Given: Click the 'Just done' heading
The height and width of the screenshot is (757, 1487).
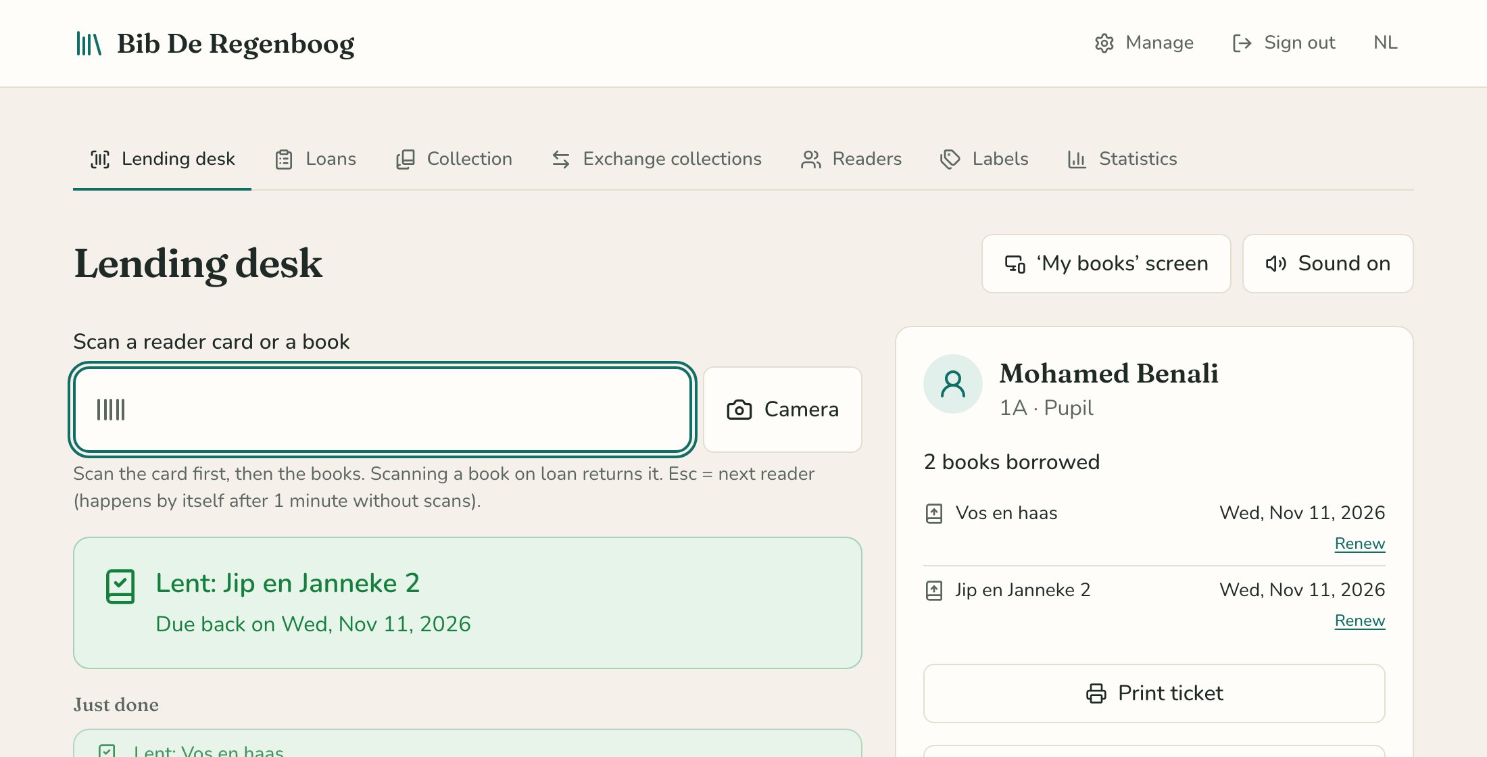Looking at the screenshot, I should pos(116,705).
